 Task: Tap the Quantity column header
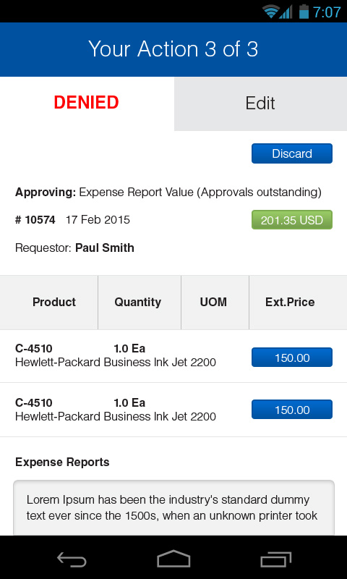pos(138,302)
